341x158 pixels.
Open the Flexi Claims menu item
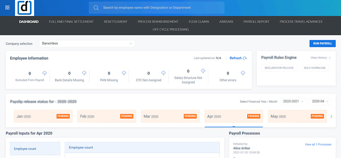pos(199,22)
